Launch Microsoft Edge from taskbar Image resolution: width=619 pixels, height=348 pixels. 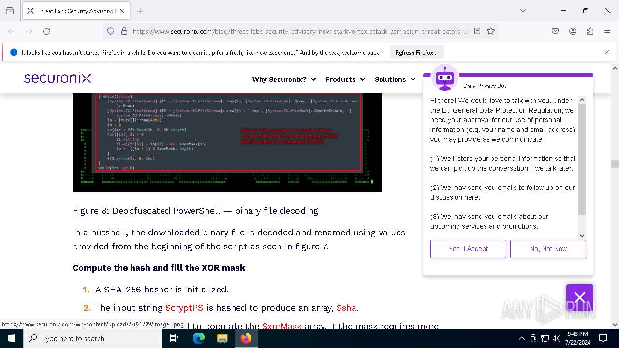(199, 338)
